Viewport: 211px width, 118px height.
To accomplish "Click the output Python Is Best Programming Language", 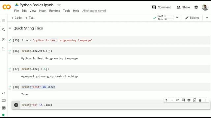I will pos(49,58).
